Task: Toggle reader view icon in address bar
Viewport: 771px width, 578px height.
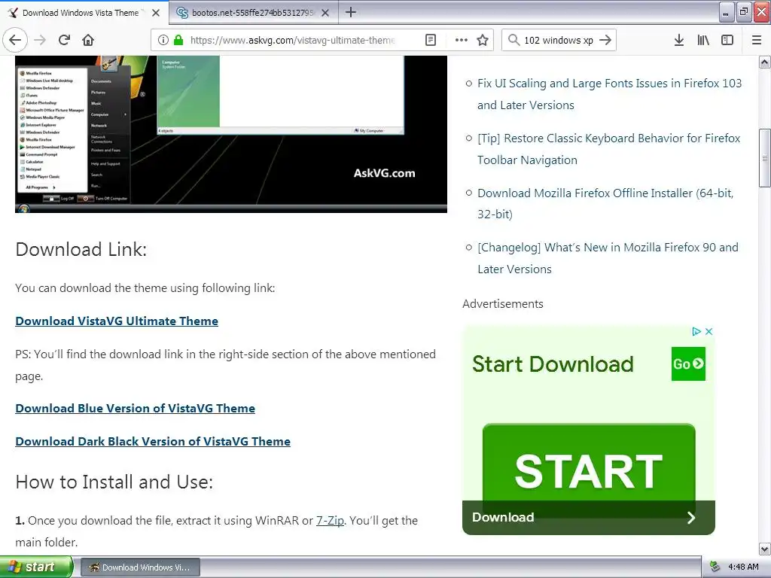Action: [x=430, y=40]
